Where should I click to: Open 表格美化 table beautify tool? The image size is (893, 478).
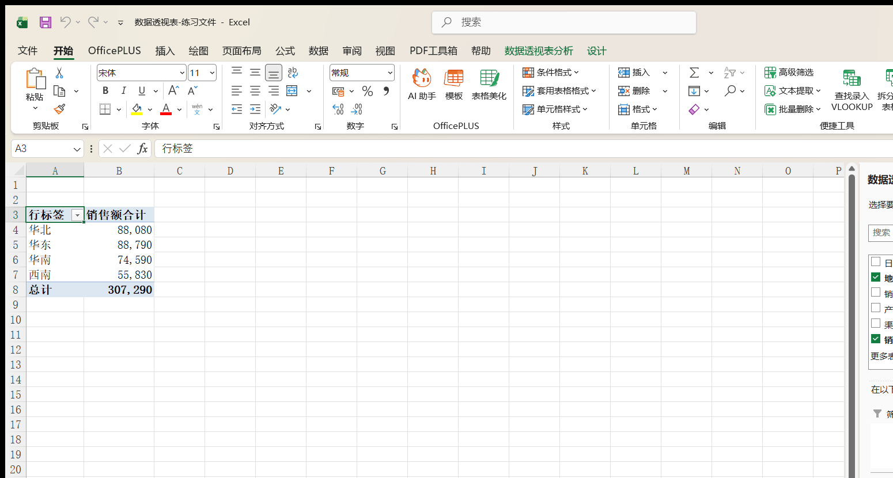coord(489,85)
